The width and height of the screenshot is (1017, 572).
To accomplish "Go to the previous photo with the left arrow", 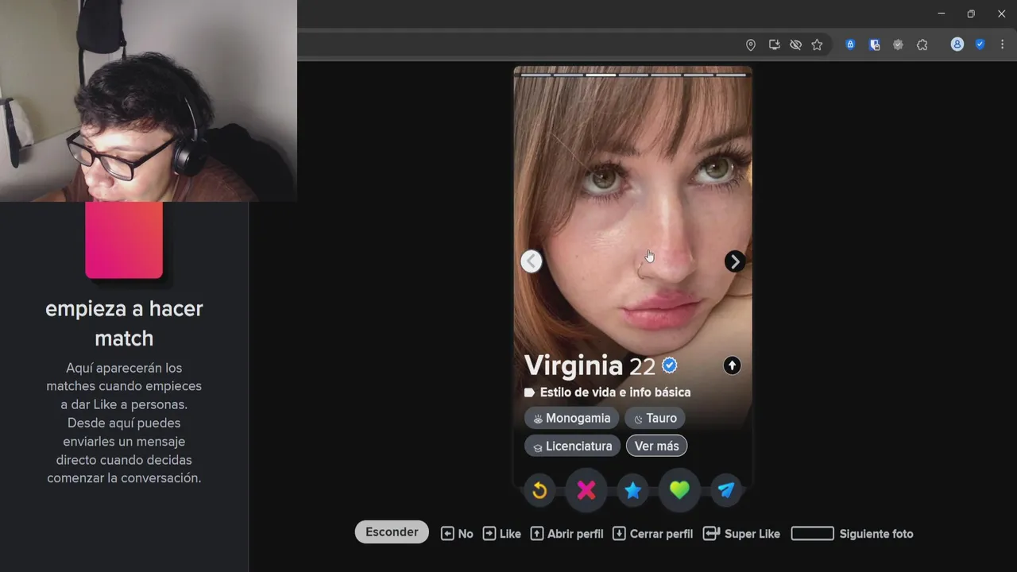I will (532, 261).
